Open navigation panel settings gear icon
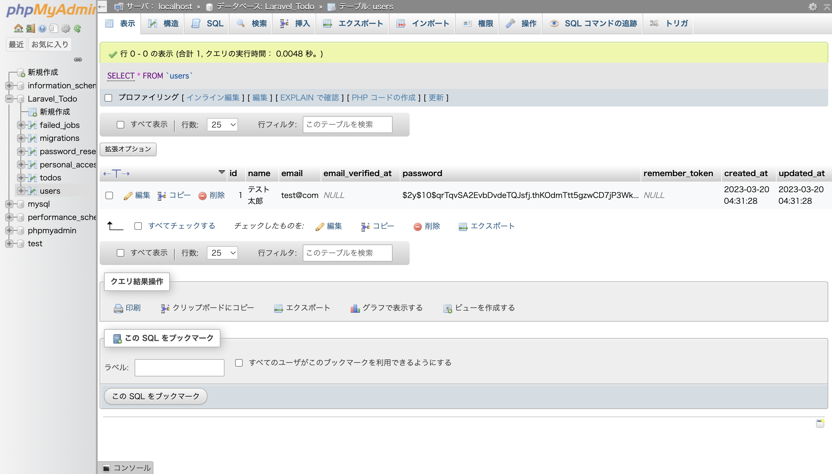The width and height of the screenshot is (832, 474). tap(66, 29)
